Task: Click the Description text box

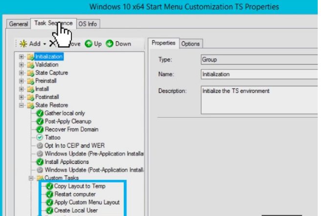Action: click(x=259, y=100)
